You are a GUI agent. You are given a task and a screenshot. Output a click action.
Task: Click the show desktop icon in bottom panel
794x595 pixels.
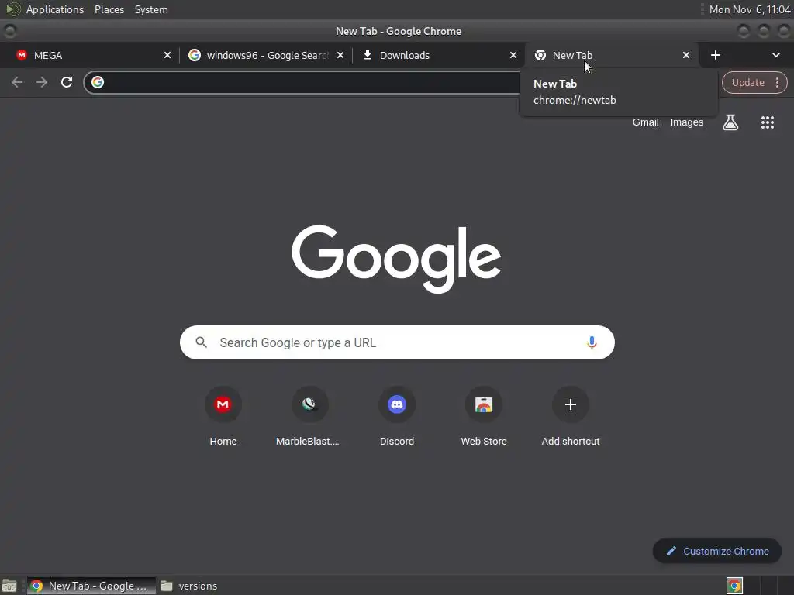coord(9,586)
